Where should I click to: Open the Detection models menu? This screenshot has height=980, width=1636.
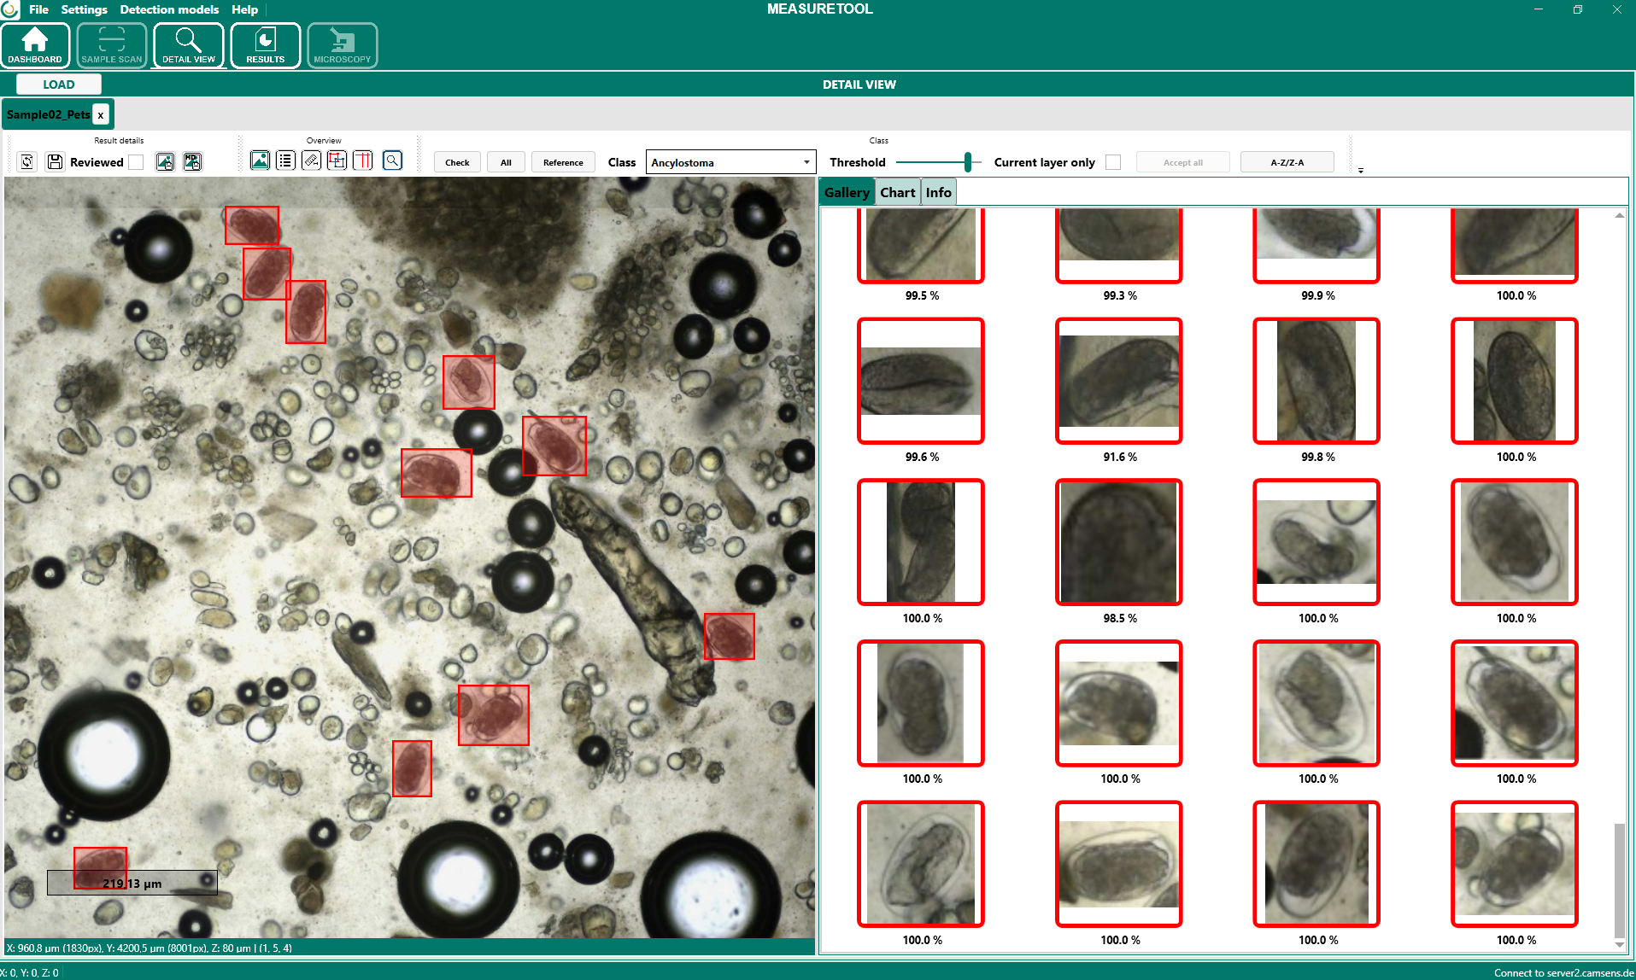coord(169,9)
